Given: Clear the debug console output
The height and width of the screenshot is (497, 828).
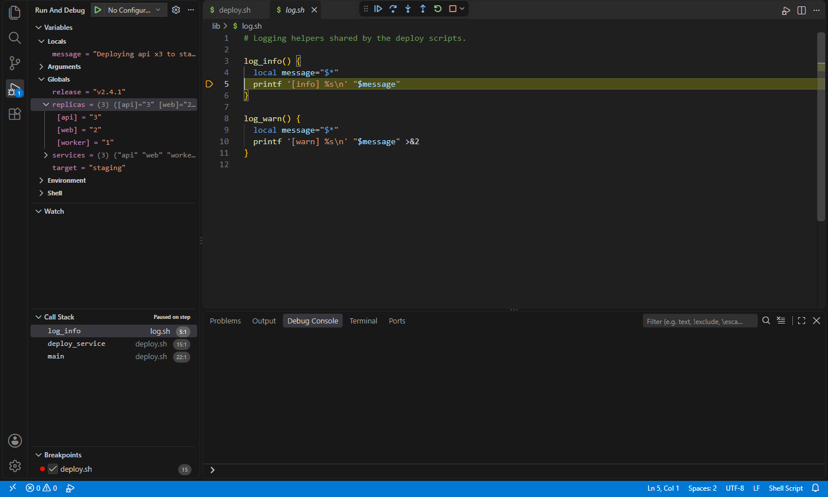Looking at the screenshot, I should click(x=781, y=321).
